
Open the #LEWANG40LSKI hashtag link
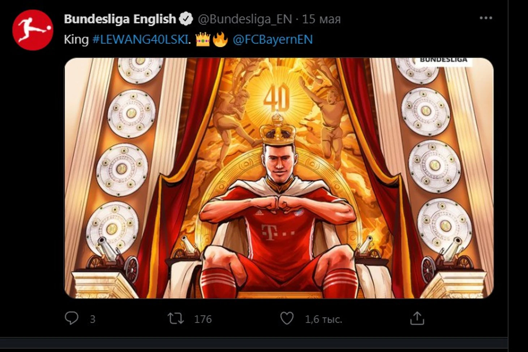(140, 39)
